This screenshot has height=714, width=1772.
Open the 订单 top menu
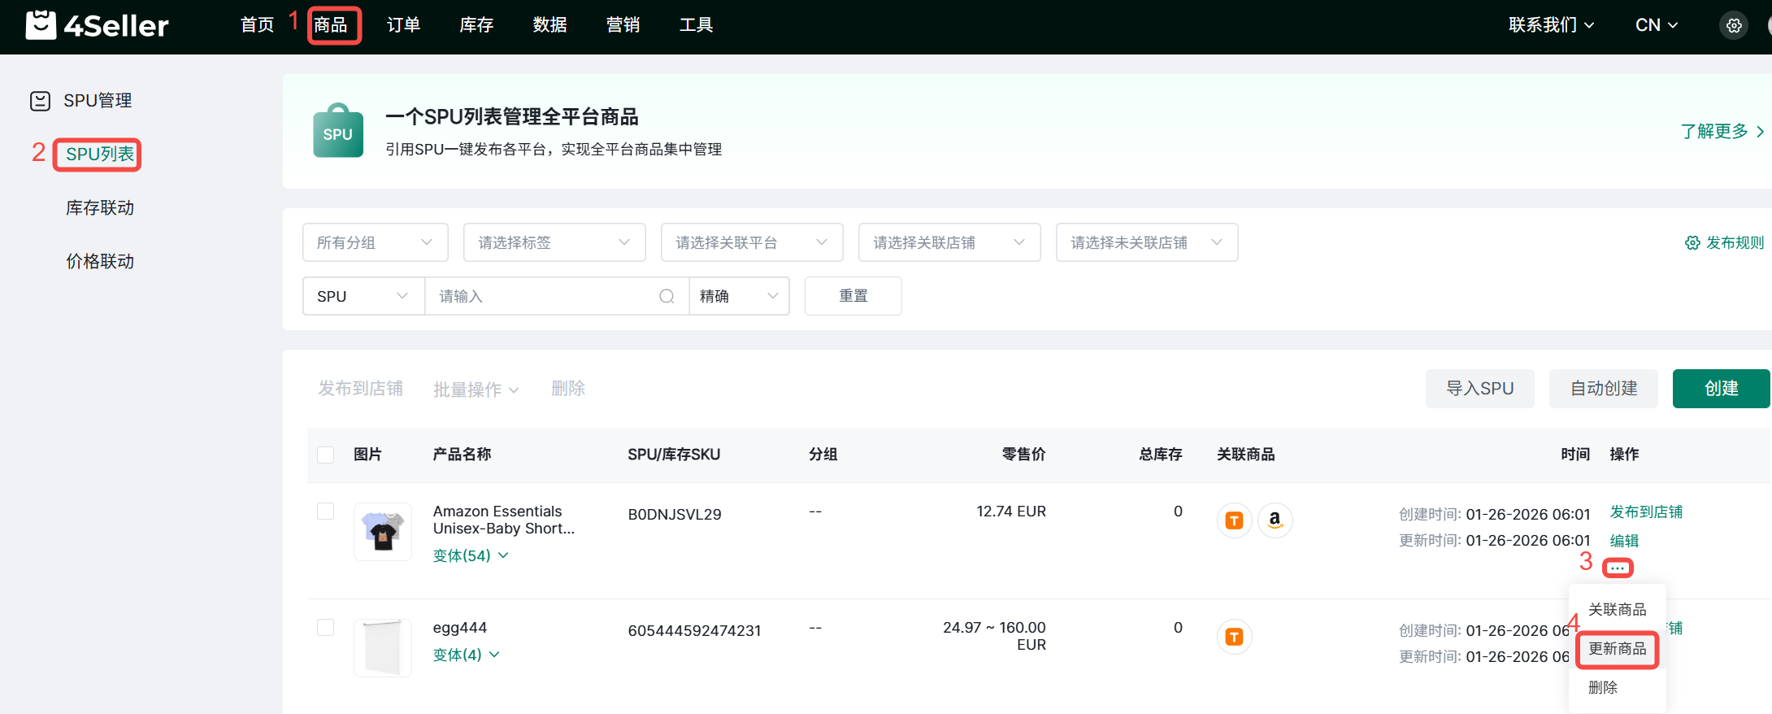coord(403,25)
